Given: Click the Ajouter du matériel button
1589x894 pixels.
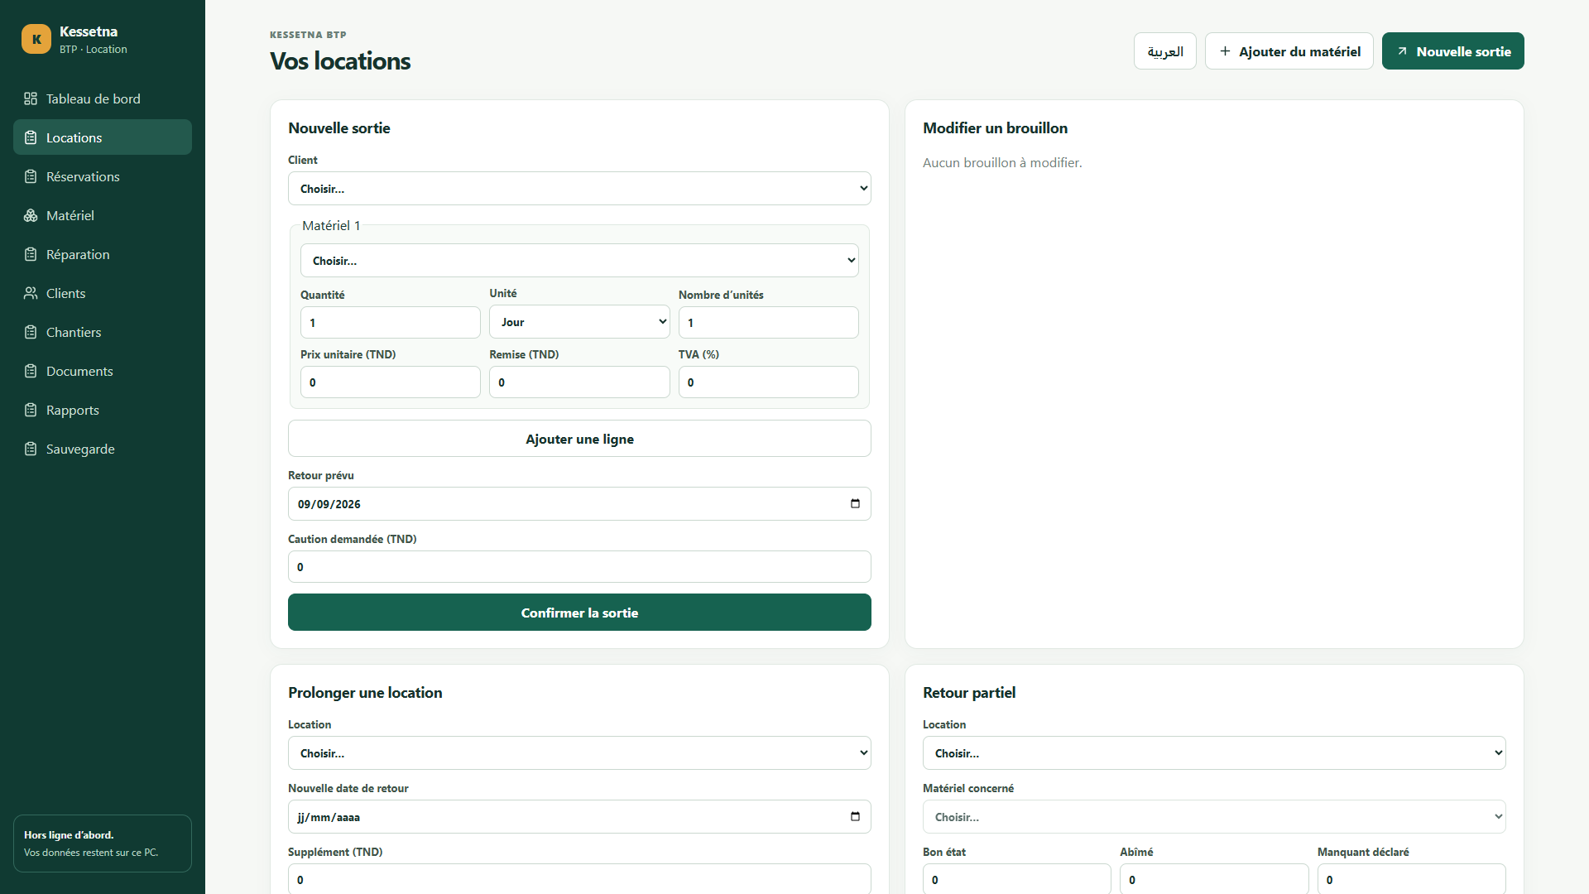Looking at the screenshot, I should pos(1289,51).
